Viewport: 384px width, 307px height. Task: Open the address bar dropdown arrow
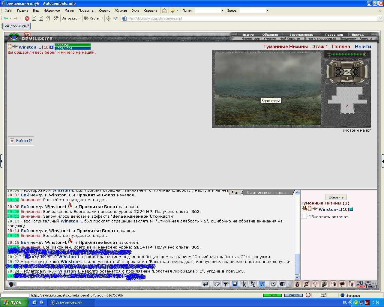tap(380, 18)
